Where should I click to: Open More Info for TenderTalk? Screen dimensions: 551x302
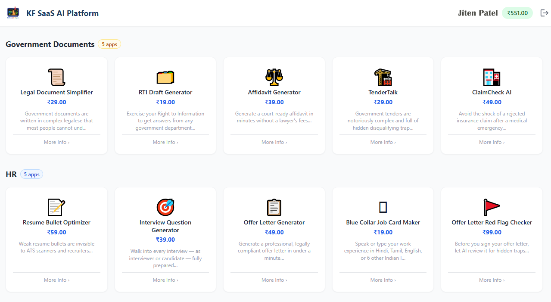pyautogui.click(x=383, y=142)
